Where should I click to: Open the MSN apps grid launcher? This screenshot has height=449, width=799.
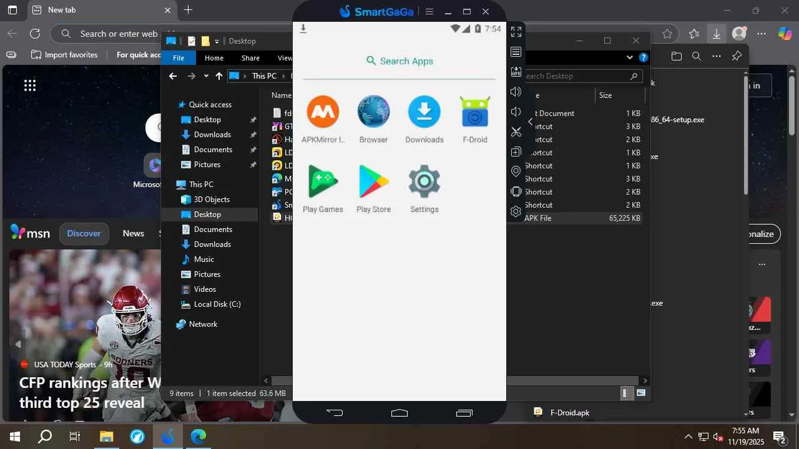(x=30, y=85)
